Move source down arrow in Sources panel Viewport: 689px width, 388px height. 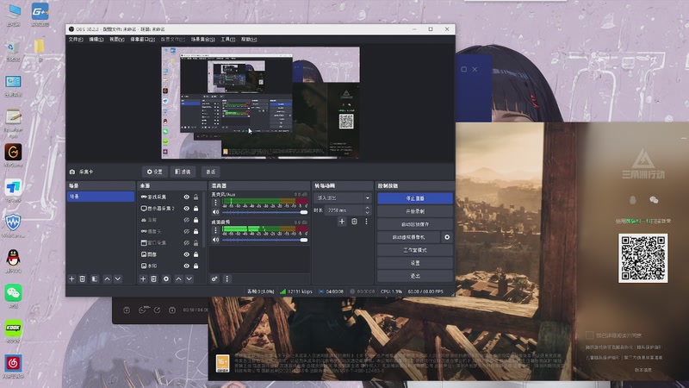click(189, 278)
